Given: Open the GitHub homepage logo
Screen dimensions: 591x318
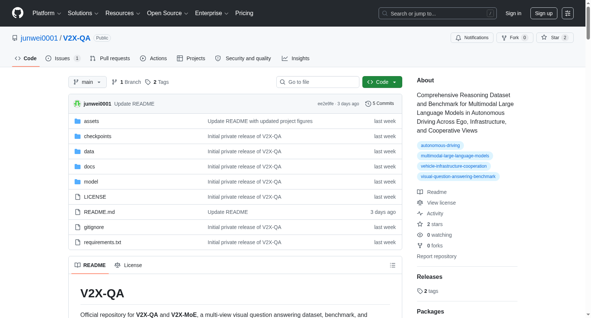Looking at the screenshot, I should [18, 13].
